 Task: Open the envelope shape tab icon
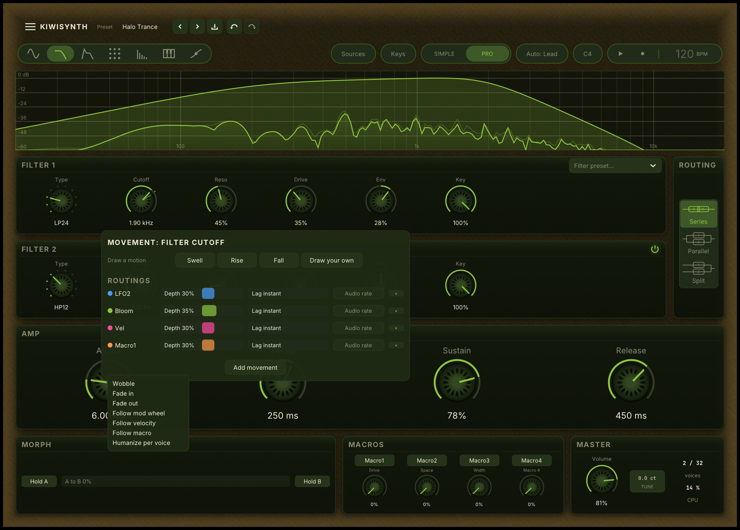coord(87,54)
